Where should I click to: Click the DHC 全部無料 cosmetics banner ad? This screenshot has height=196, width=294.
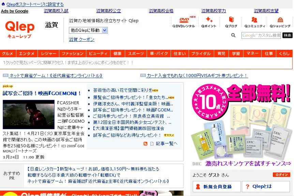[241, 121]
